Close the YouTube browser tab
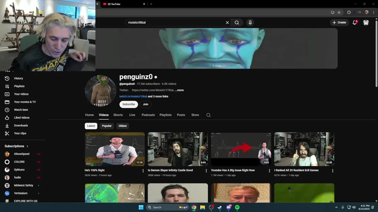This screenshot has height=212, width=378. (x=144, y=4)
